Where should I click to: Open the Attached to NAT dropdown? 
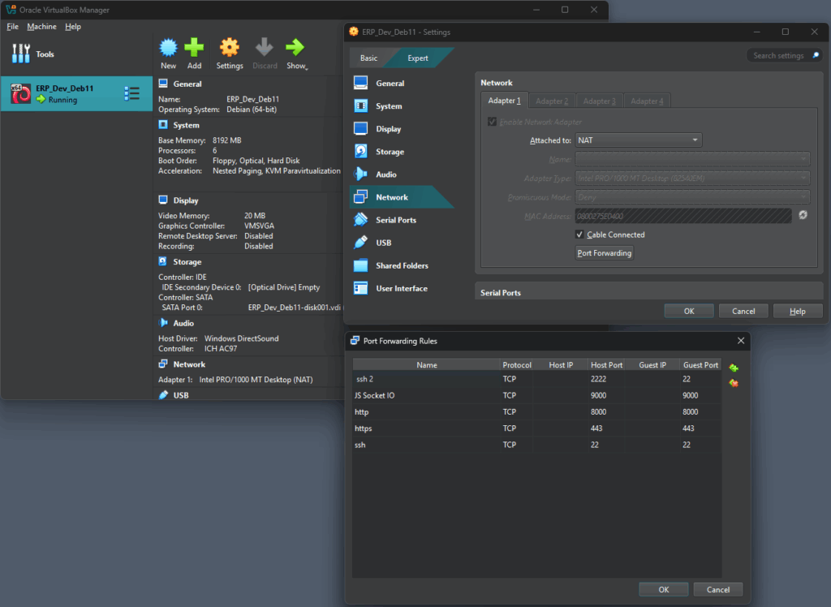(639, 140)
